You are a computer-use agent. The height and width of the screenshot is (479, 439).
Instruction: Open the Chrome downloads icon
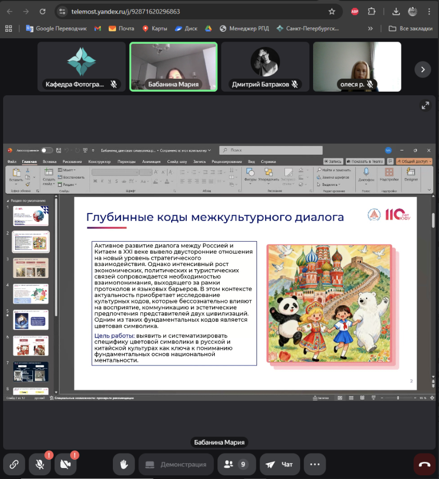click(x=396, y=11)
